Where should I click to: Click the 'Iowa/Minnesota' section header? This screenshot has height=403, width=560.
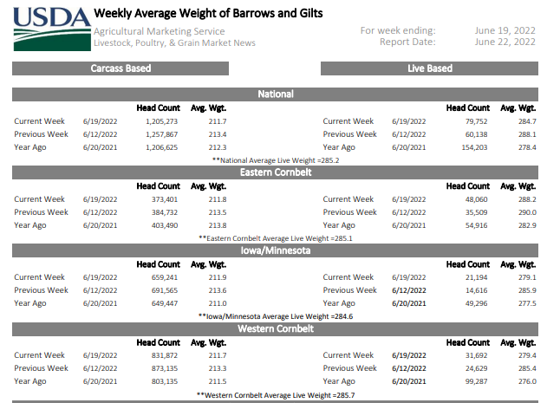[x=276, y=250]
